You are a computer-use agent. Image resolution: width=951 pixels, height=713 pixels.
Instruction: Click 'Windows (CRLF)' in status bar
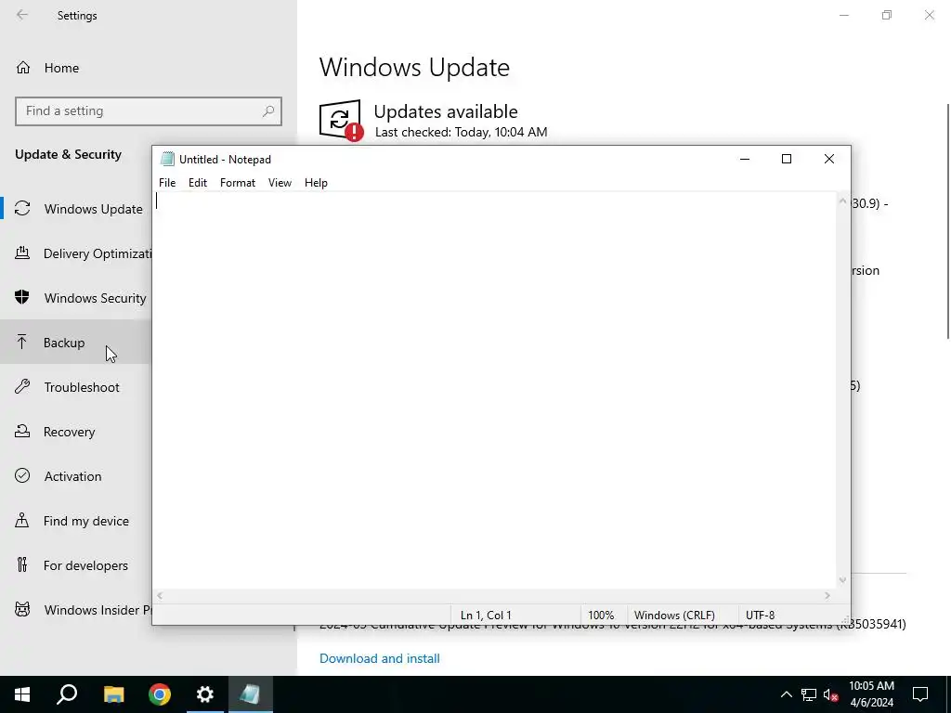point(674,615)
